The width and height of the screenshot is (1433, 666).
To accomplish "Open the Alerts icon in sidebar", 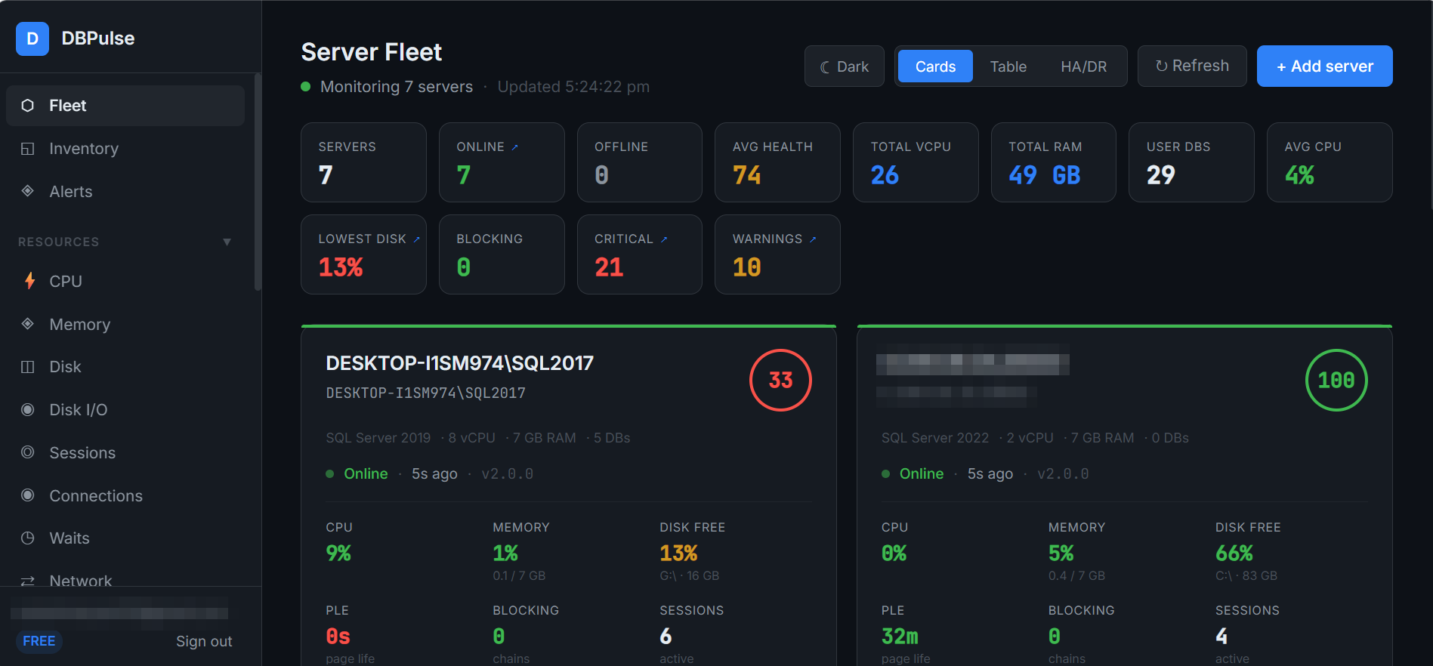I will (28, 191).
